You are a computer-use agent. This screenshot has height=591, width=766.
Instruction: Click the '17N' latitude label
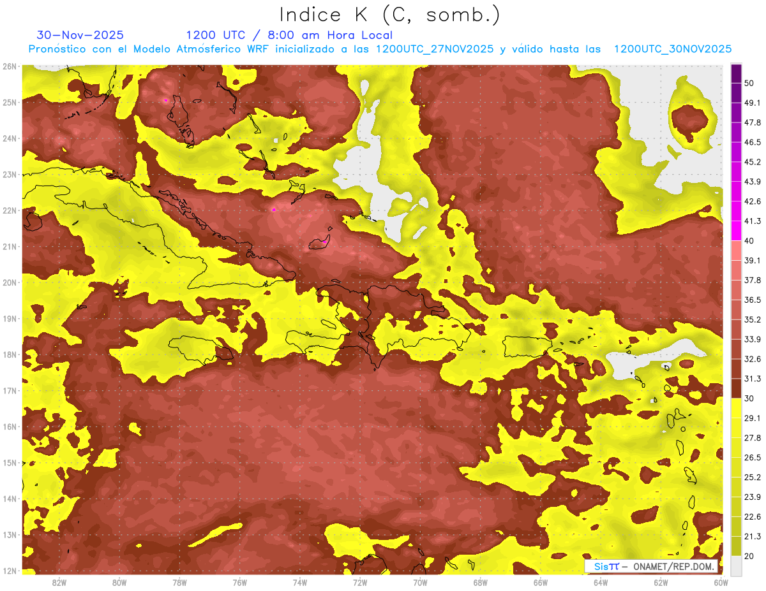coord(10,390)
